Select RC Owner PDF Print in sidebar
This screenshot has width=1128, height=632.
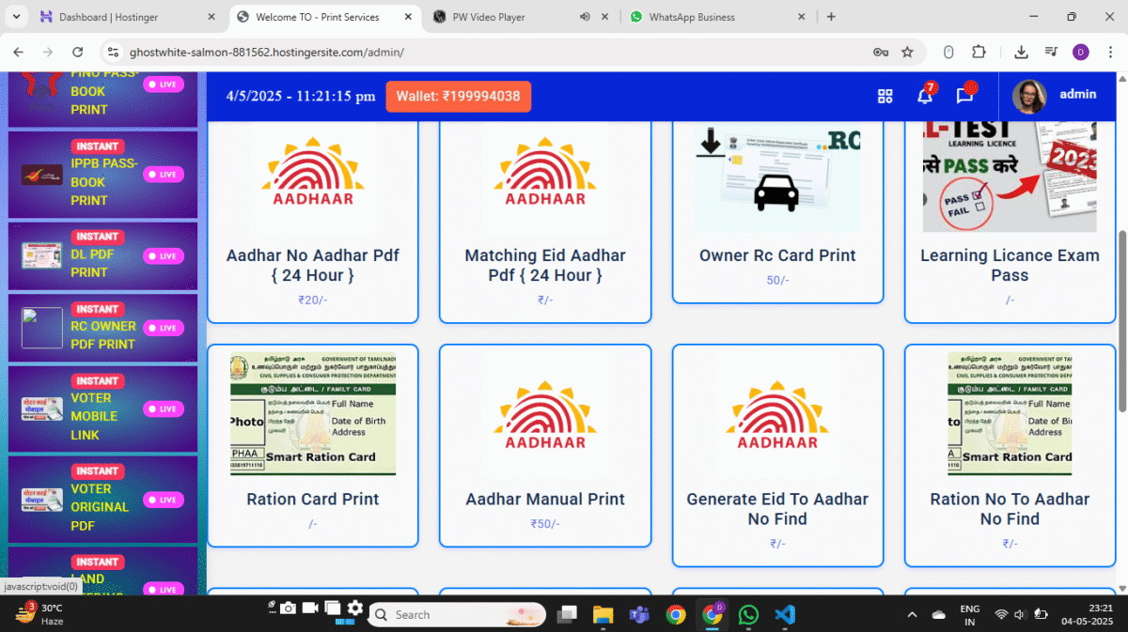click(102, 327)
